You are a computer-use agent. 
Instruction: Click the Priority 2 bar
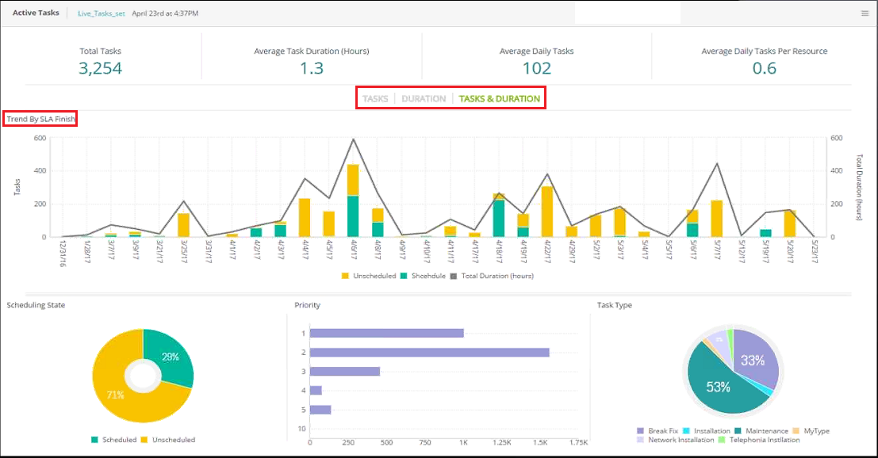tap(429, 353)
